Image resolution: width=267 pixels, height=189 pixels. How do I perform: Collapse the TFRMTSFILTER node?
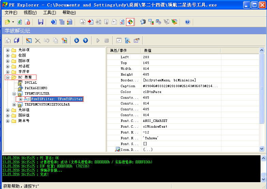click(14, 94)
